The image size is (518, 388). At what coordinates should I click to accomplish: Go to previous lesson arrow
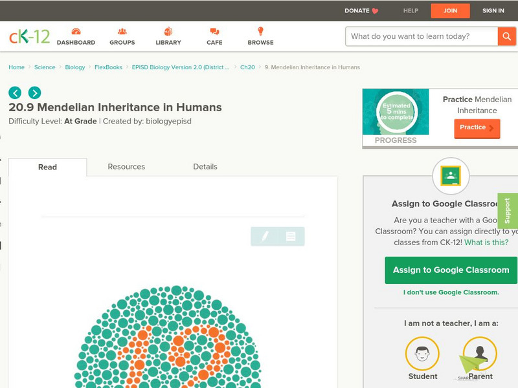16,92
